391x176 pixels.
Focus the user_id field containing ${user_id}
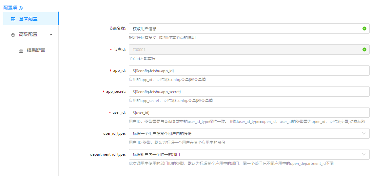click(x=249, y=112)
